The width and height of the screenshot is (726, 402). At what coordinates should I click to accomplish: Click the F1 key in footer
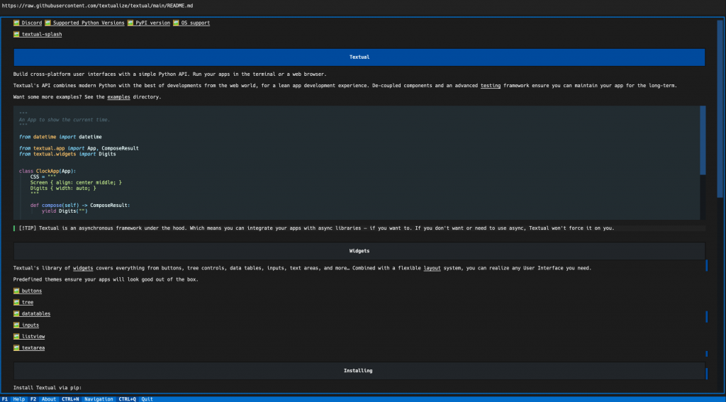click(x=5, y=399)
